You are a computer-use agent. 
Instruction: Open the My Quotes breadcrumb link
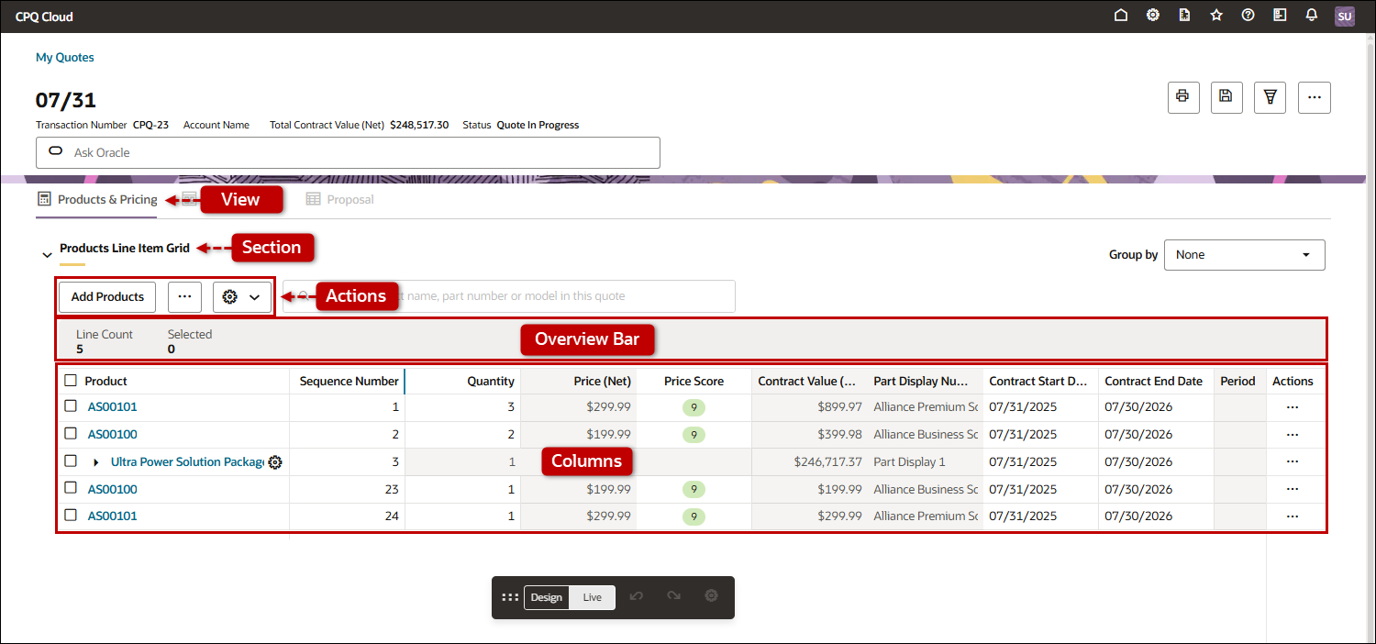click(64, 57)
